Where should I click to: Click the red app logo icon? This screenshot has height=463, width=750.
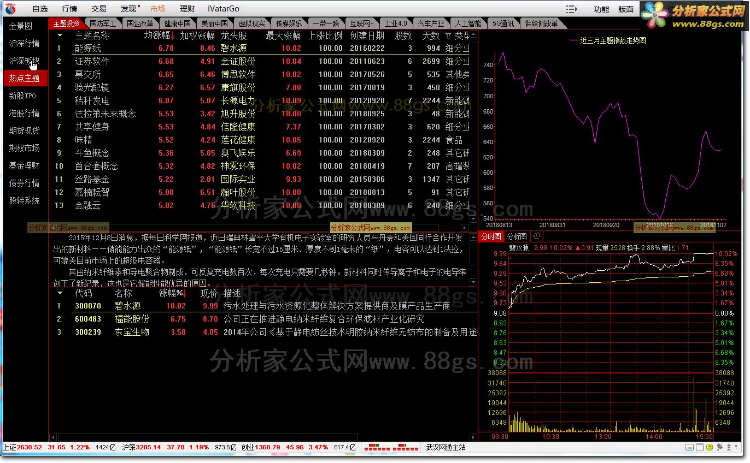(11, 9)
